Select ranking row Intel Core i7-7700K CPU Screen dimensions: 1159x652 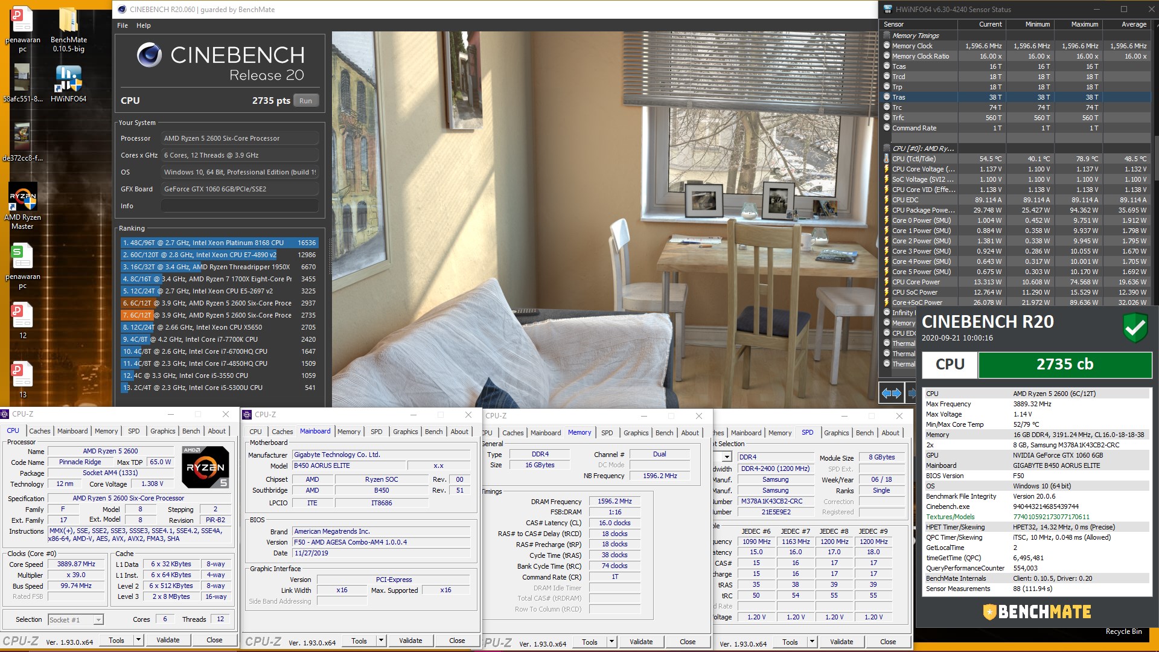coord(219,339)
